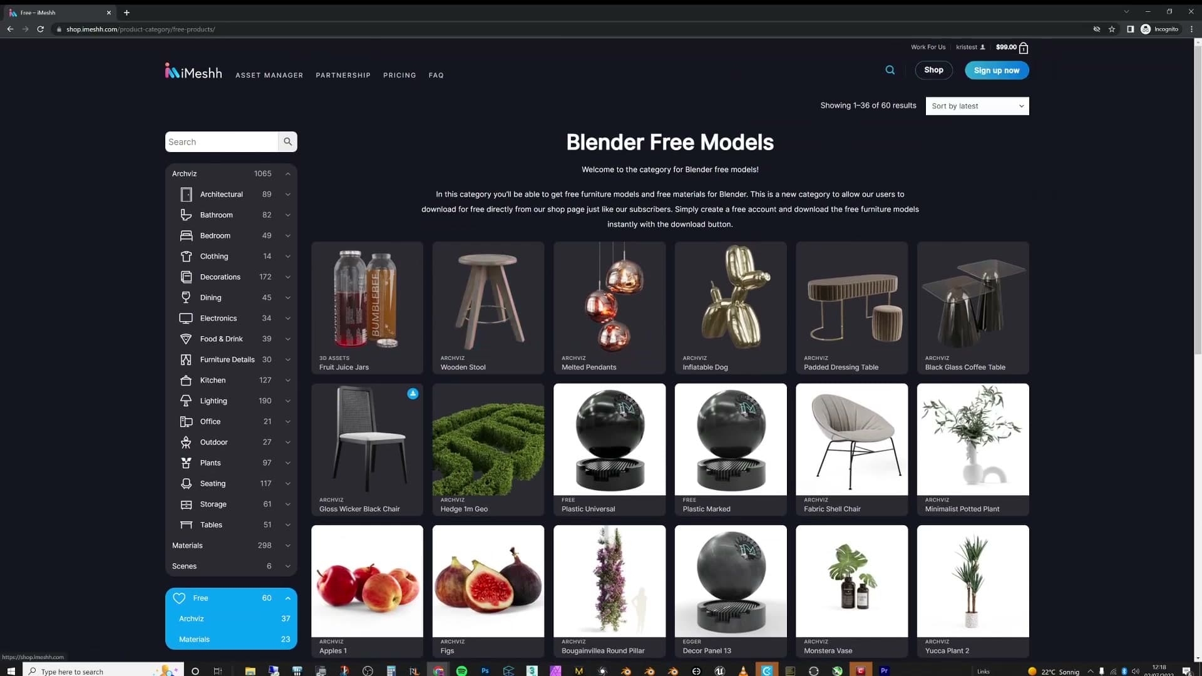1202x676 pixels.
Task: Open Photoshop from the taskbar
Action: (485, 670)
